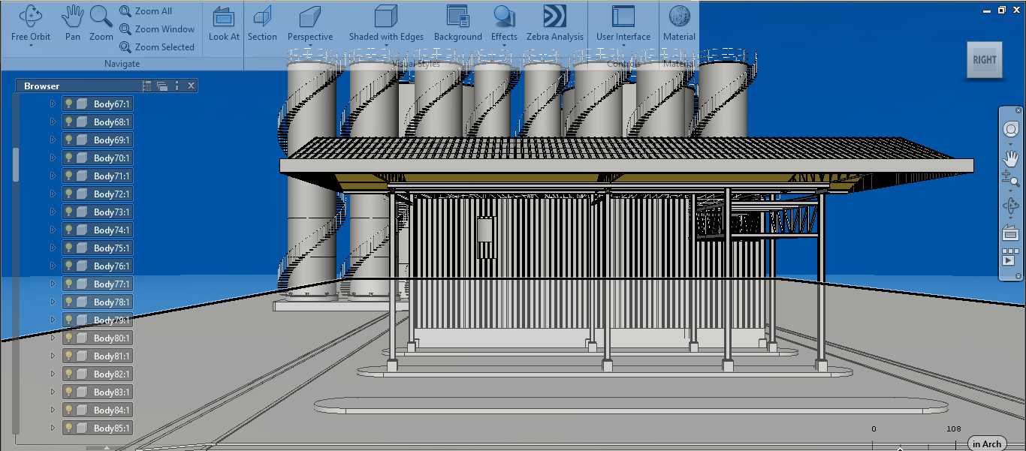Run Zebra Analysis tool
Screen dimensions: 1026x451
(x=555, y=23)
